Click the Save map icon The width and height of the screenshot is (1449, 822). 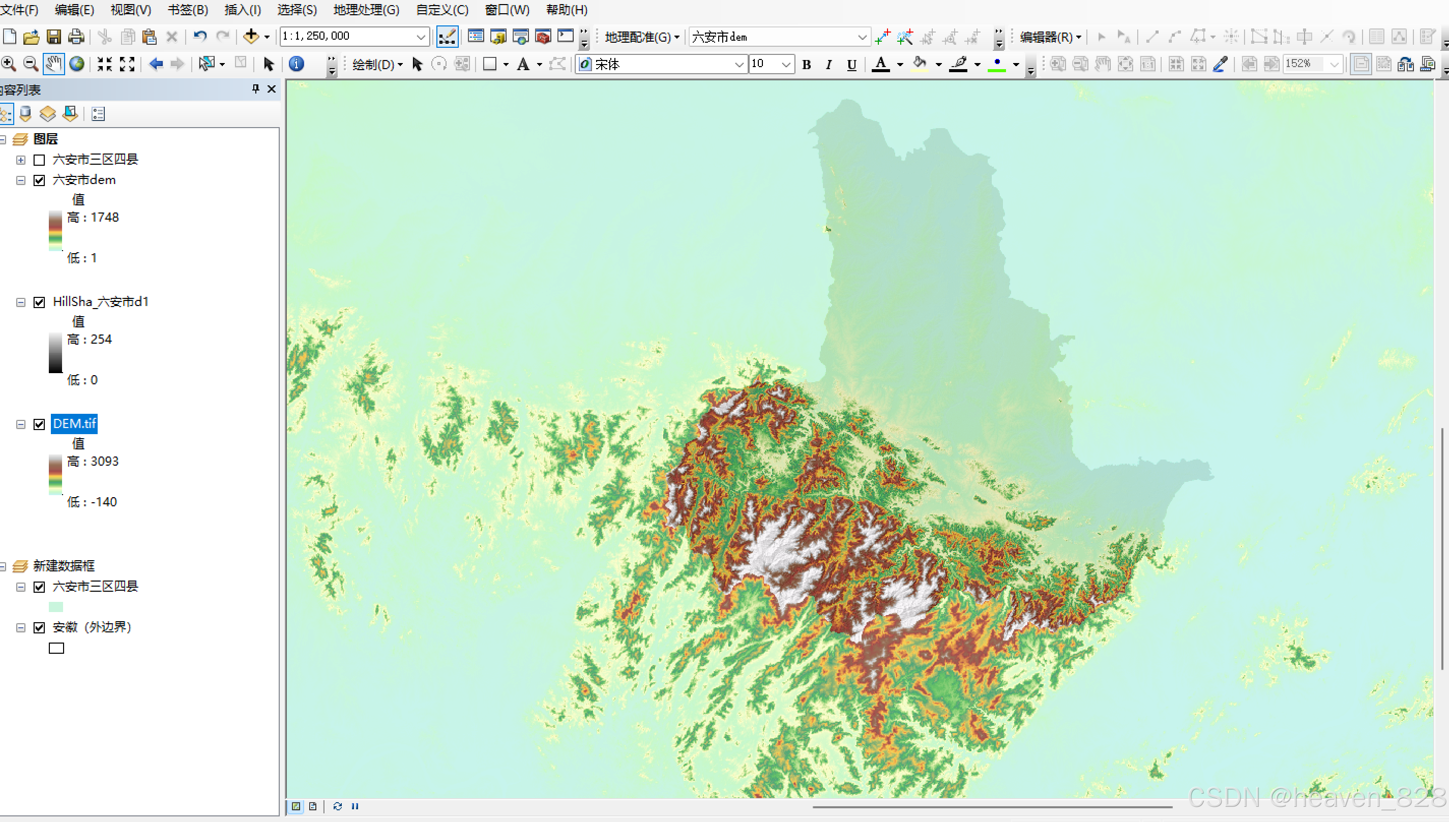53,37
